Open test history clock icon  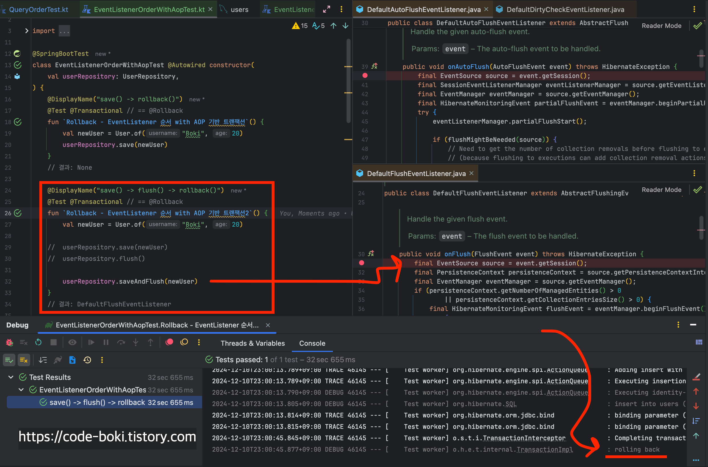[87, 360]
